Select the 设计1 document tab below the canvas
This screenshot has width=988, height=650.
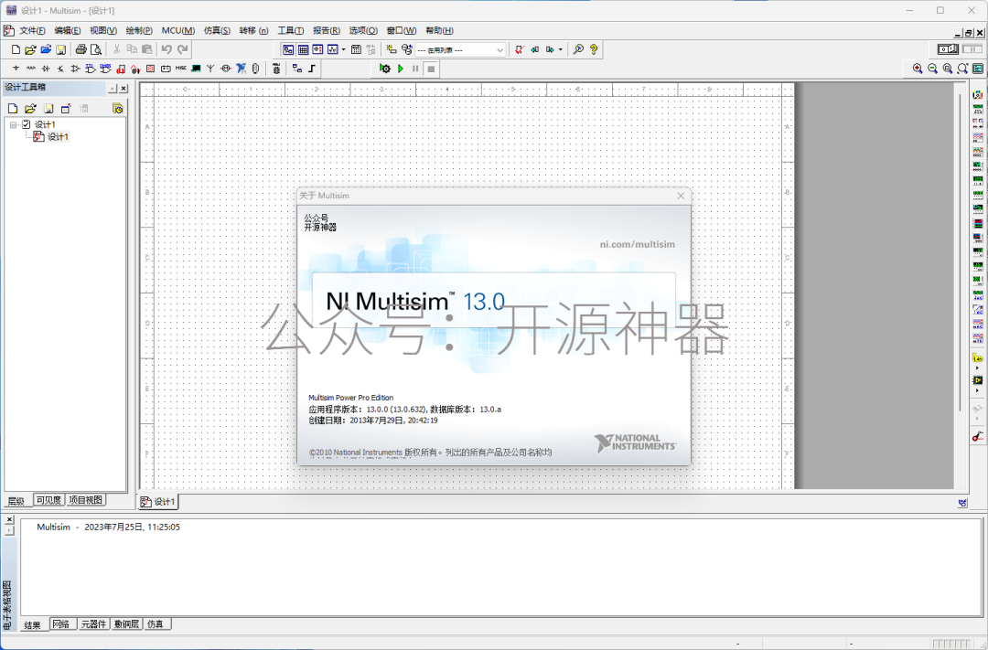pos(159,501)
